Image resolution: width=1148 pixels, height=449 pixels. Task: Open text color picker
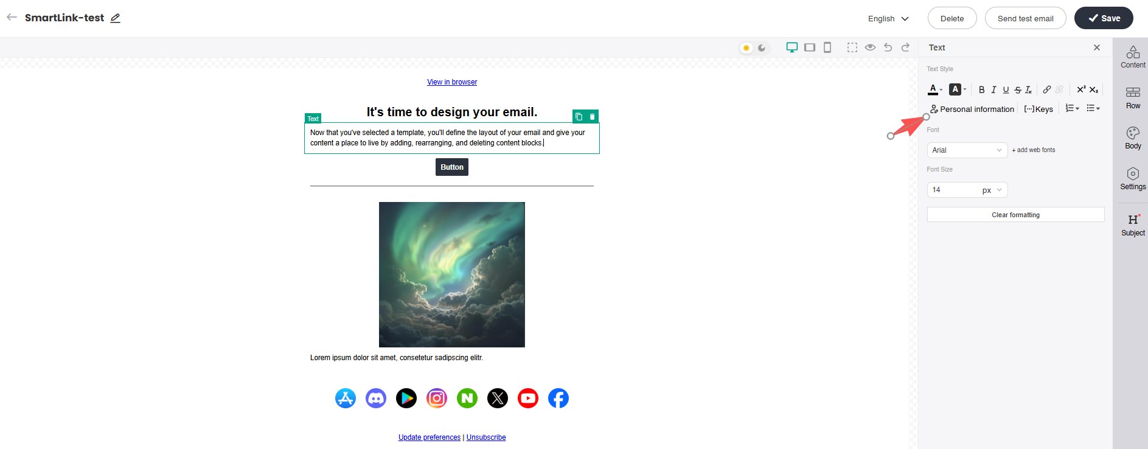(935, 89)
